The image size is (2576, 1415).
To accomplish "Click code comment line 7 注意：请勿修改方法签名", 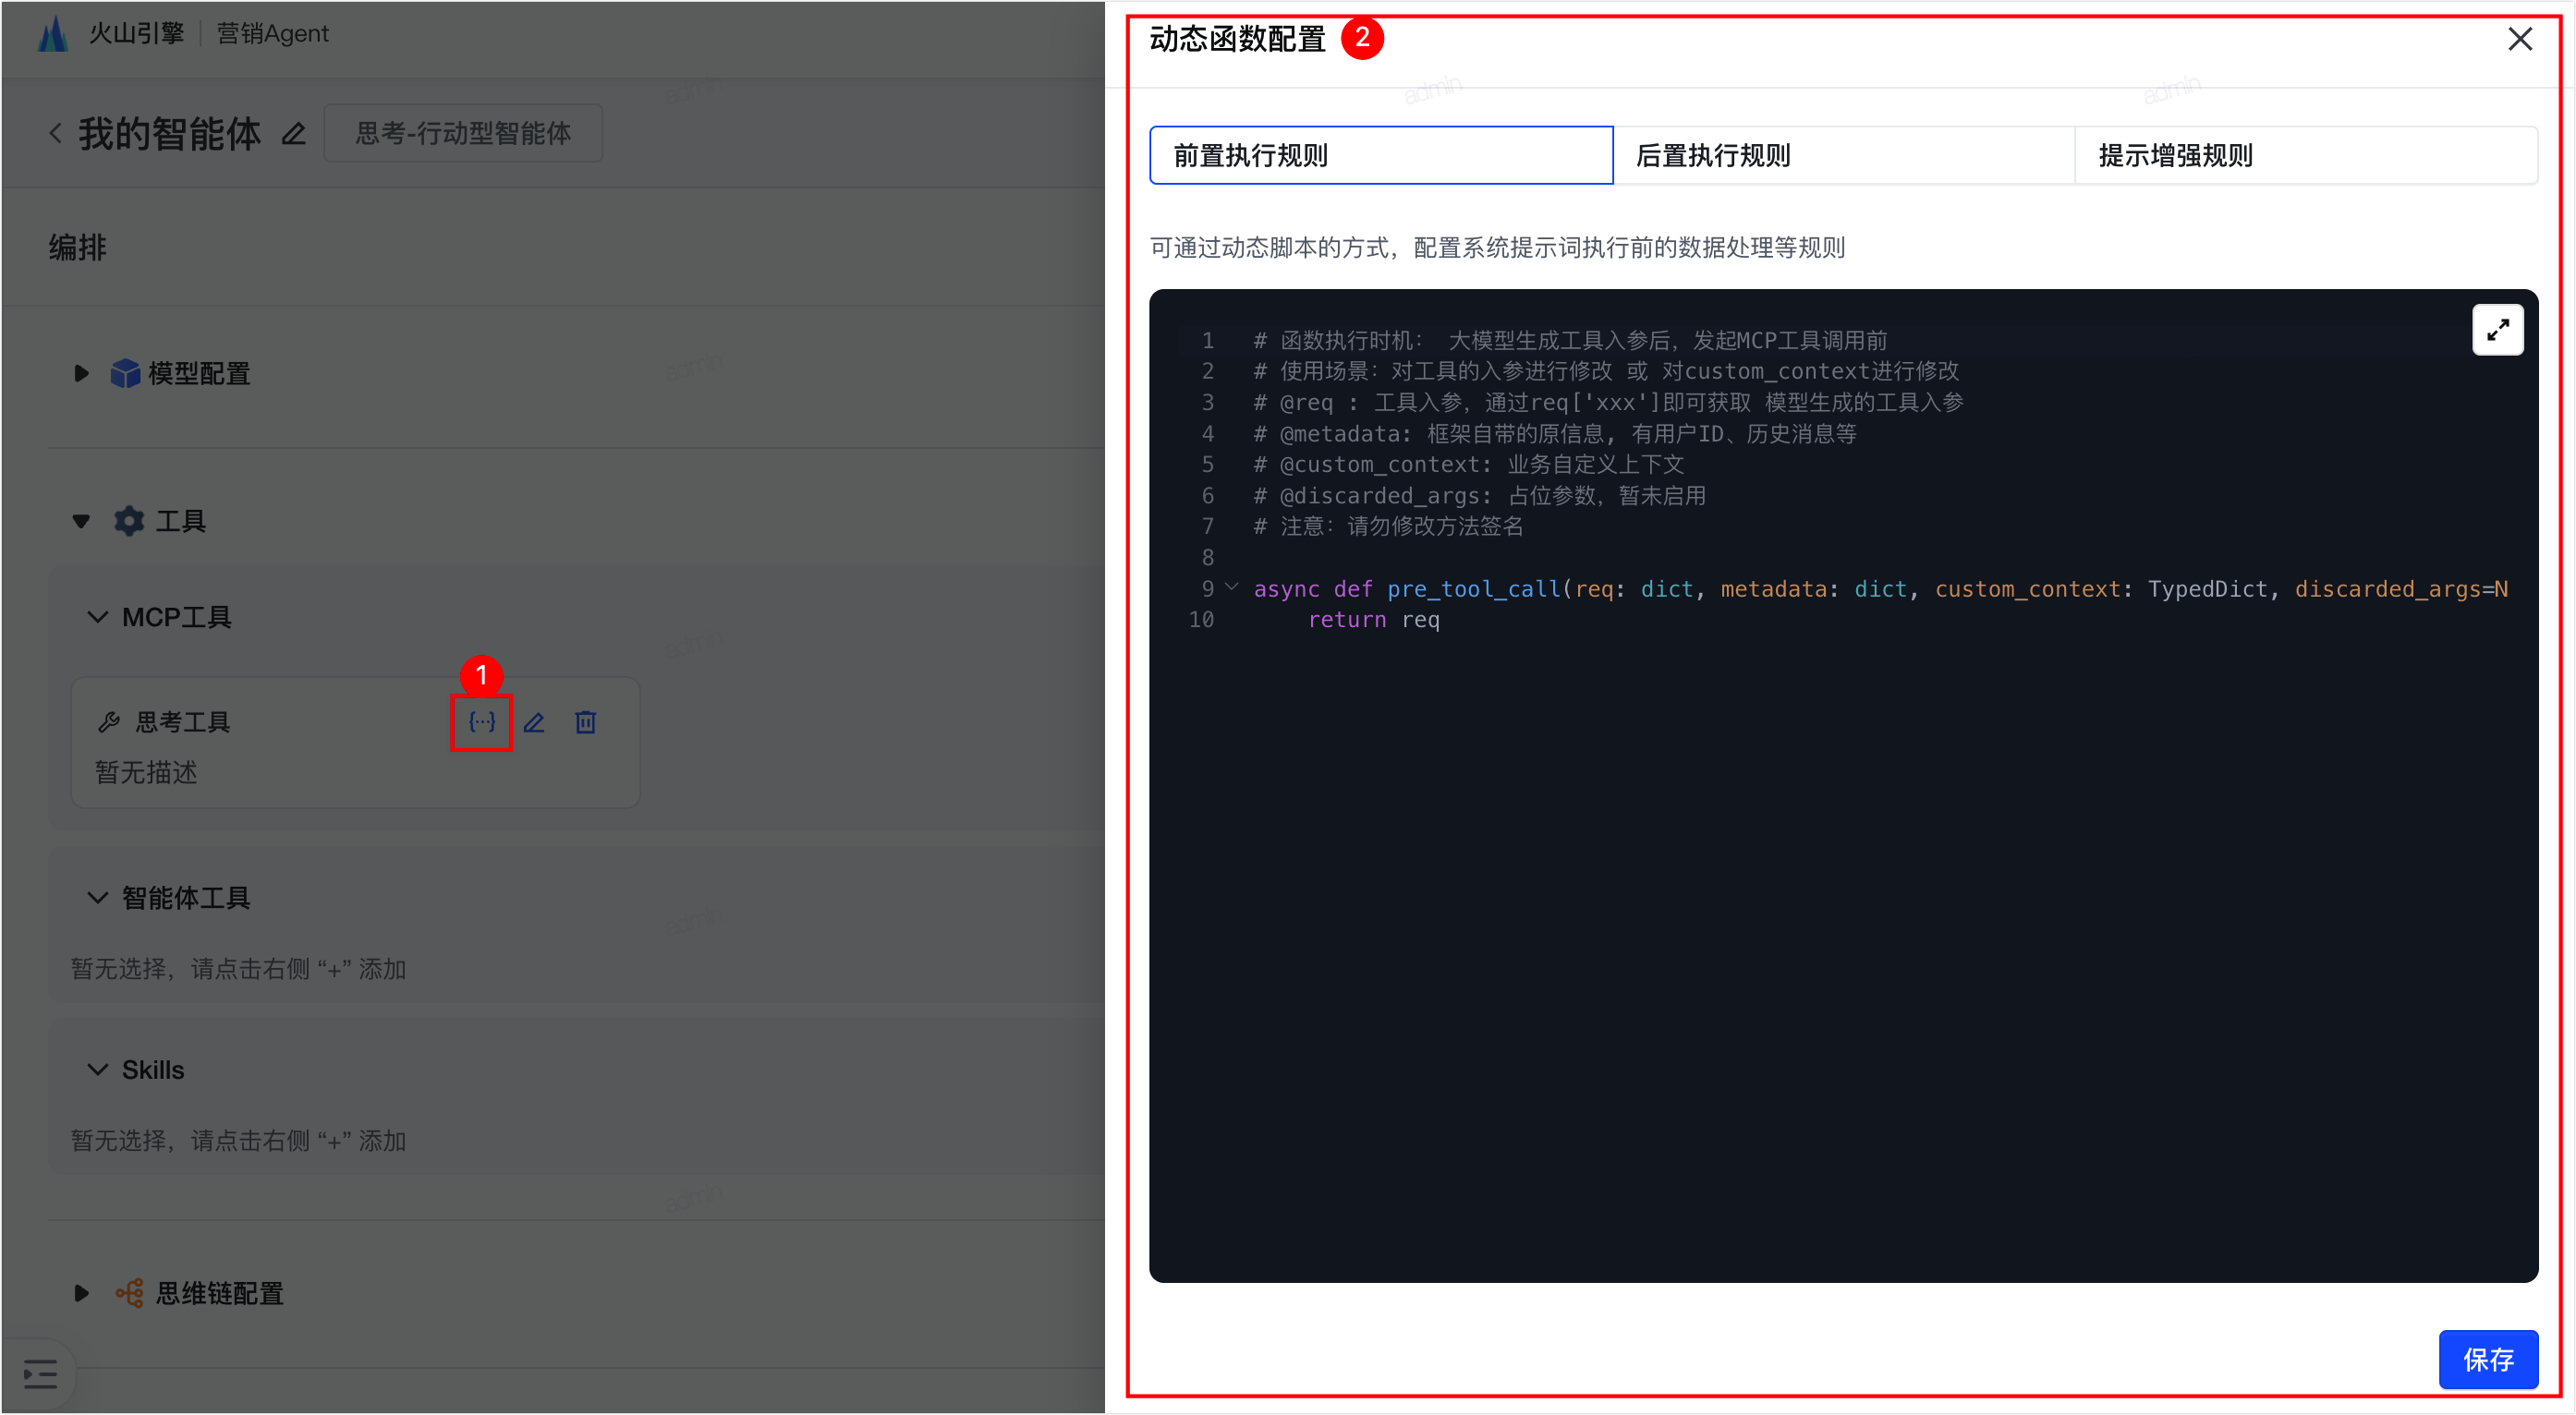I will pos(1389,526).
